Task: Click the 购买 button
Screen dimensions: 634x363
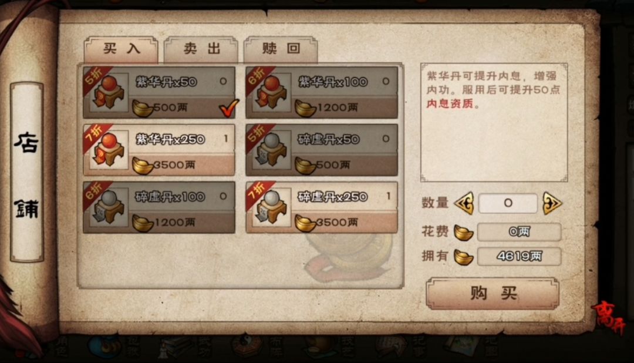Action: [x=493, y=293]
